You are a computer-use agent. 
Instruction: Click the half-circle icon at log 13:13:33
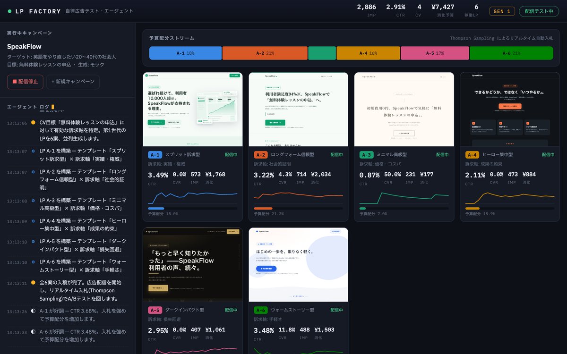point(33,332)
